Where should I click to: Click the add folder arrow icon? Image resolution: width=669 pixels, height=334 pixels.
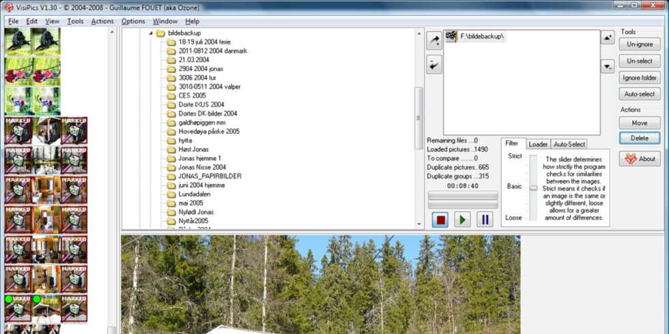434,41
